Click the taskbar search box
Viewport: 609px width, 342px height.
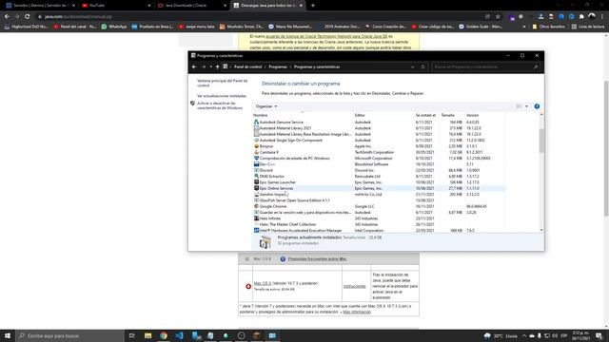pyautogui.click(x=69, y=335)
